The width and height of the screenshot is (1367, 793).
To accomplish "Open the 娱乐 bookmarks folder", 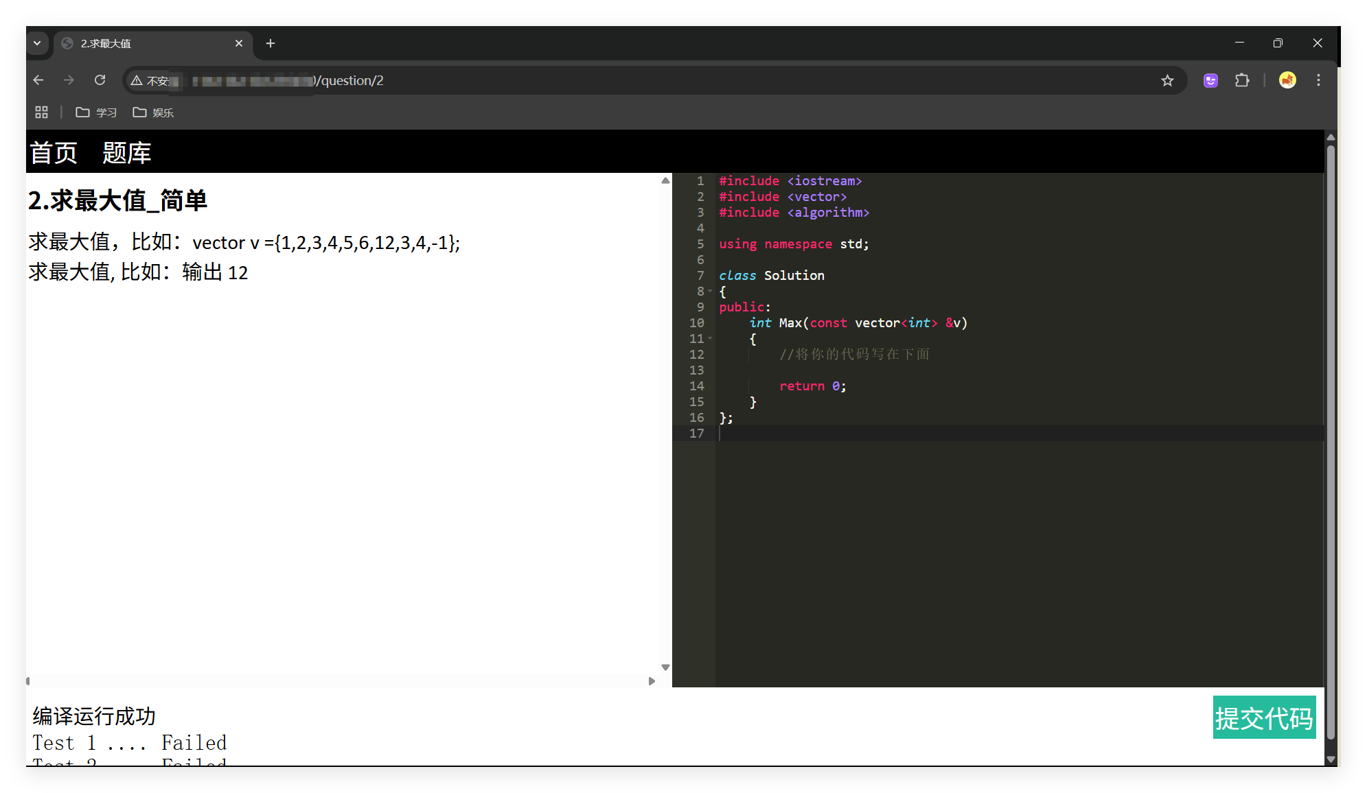I will click(153, 112).
